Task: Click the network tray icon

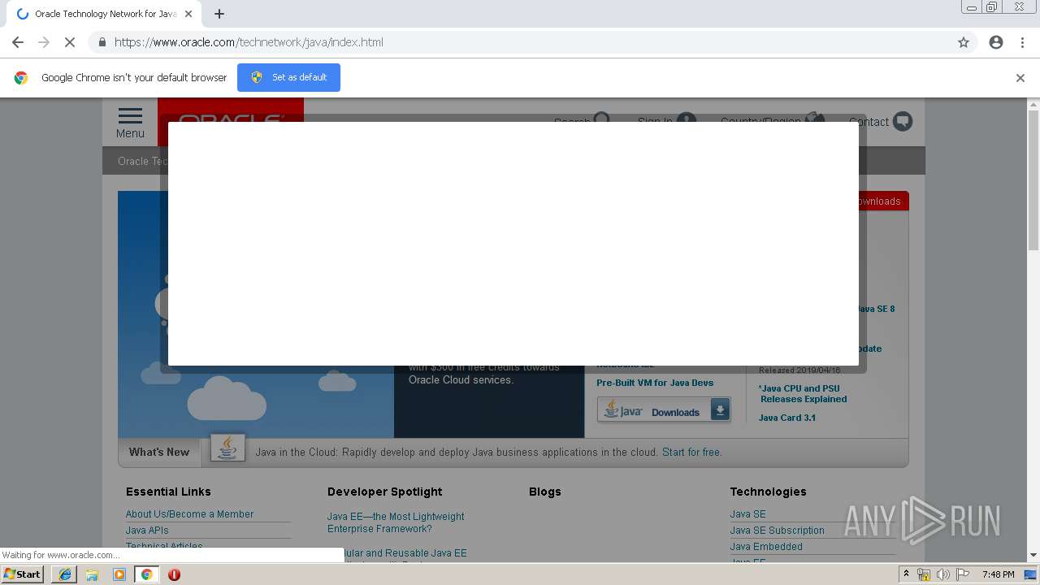Action: click(x=924, y=574)
